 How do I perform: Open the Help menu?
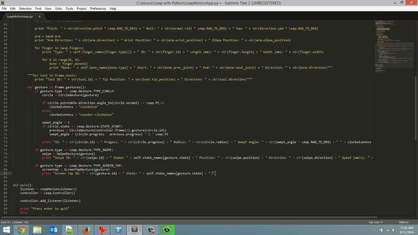[113, 8]
